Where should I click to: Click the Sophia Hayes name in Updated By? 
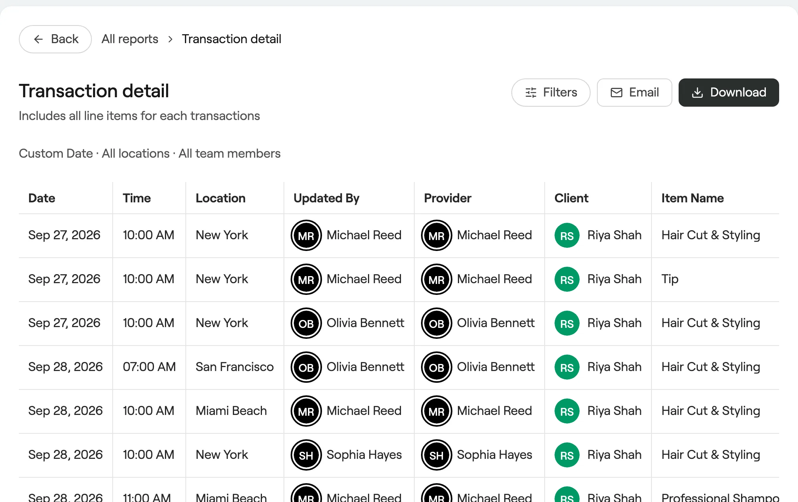coord(364,455)
